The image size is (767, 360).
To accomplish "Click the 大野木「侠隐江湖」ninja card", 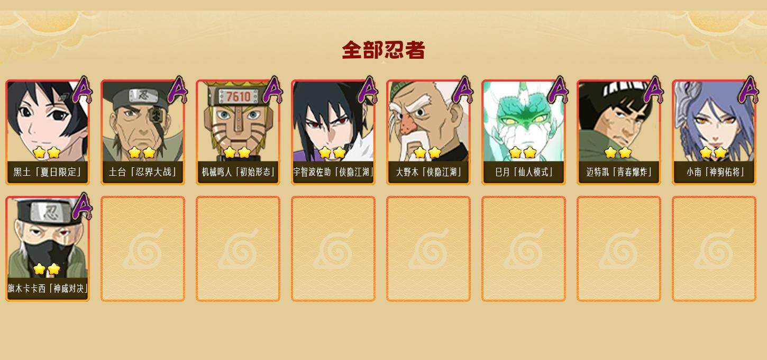I will (428, 132).
